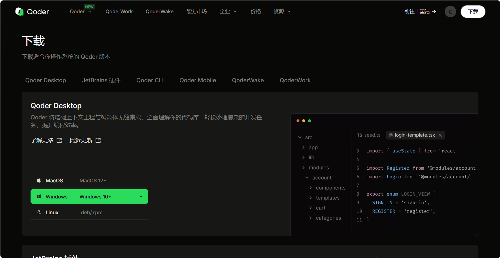This screenshot has height=258, width=500.
Task: Click the 'useState' code token
Action: click(404, 151)
